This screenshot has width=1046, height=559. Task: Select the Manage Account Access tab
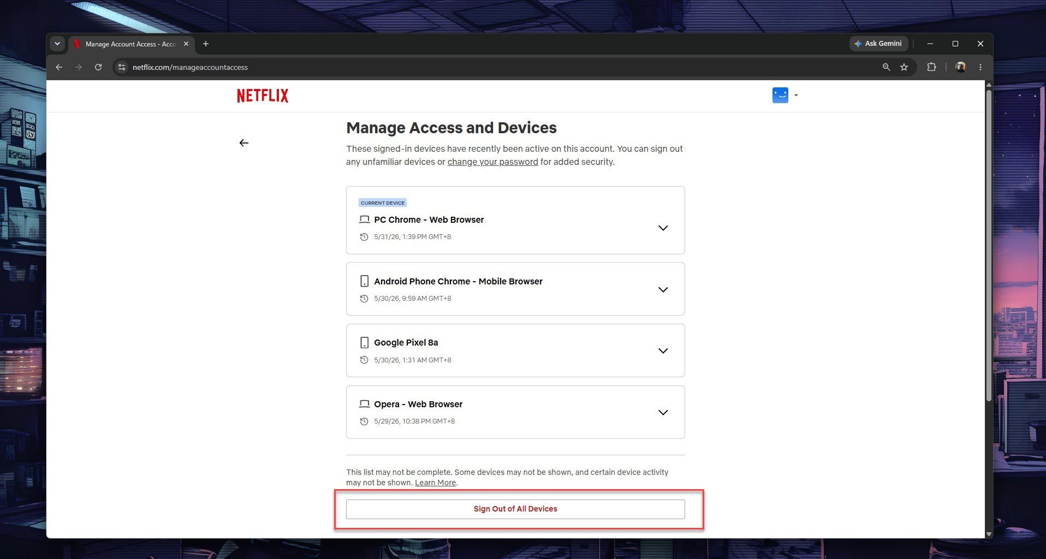131,44
